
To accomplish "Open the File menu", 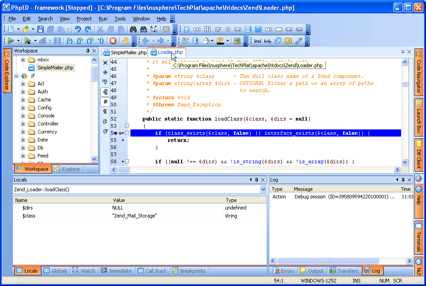I will pos(12,19).
